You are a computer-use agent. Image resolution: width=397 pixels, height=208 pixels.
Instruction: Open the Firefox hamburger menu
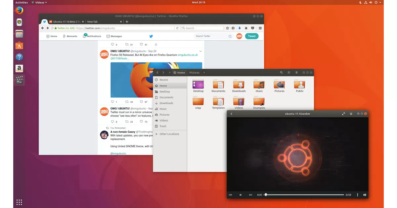click(x=260, y=28)
